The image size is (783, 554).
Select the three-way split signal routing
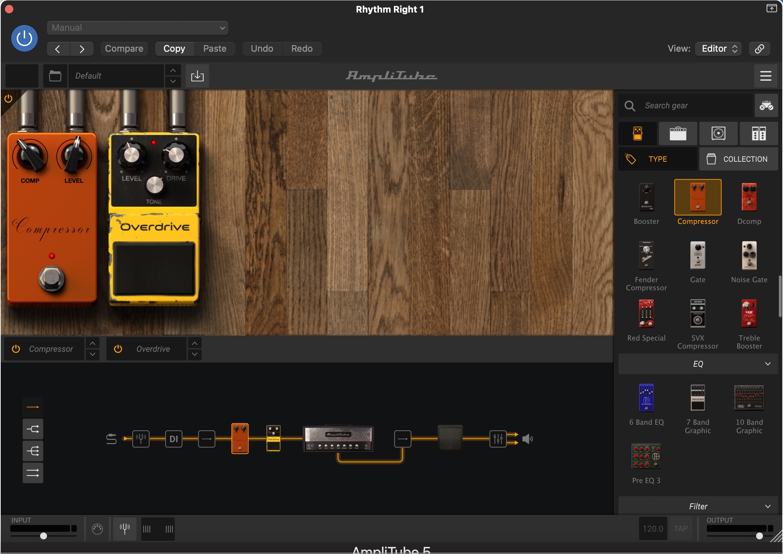pyautogui.click(x=33, y=451)
